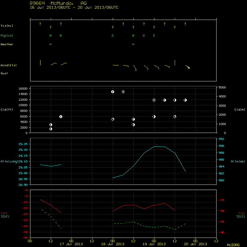Click the last cloud symbol at 12000 ft

(x=185, y=100)
